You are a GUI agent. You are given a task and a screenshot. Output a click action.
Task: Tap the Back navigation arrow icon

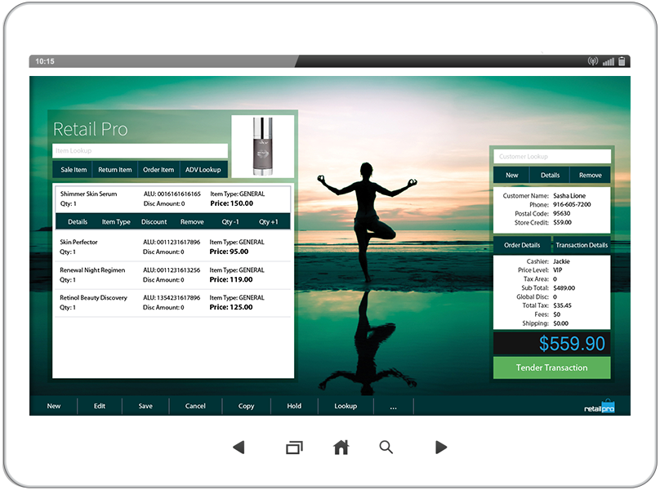(239, 448)
